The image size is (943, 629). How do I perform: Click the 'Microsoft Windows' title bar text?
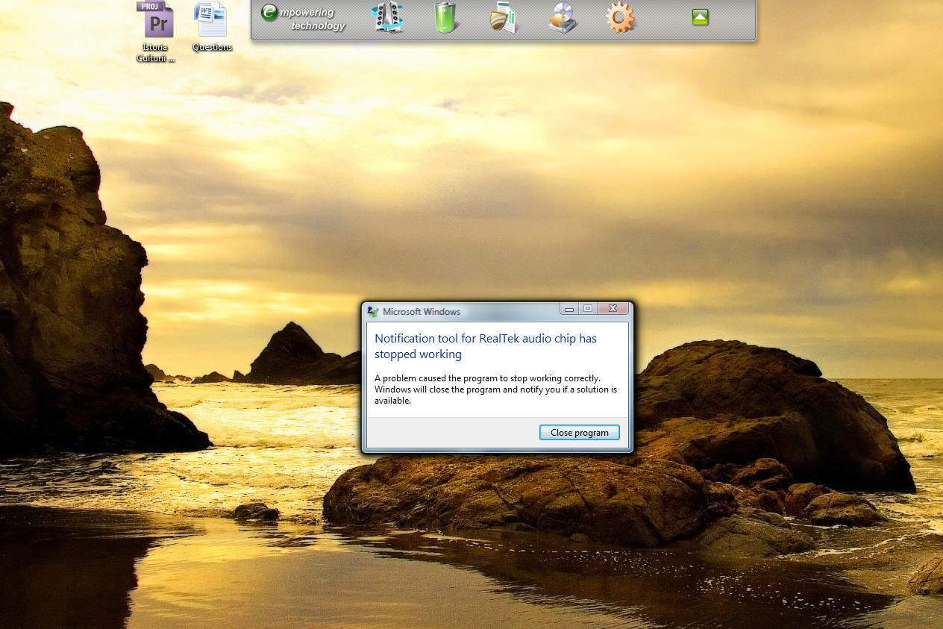(x=422, y=312)
